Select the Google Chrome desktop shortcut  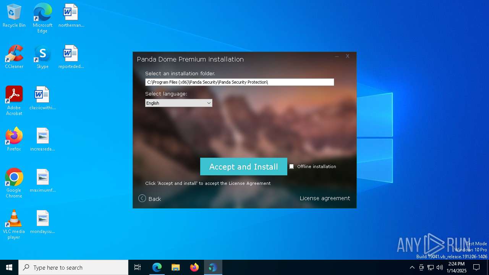pos(14,183)
